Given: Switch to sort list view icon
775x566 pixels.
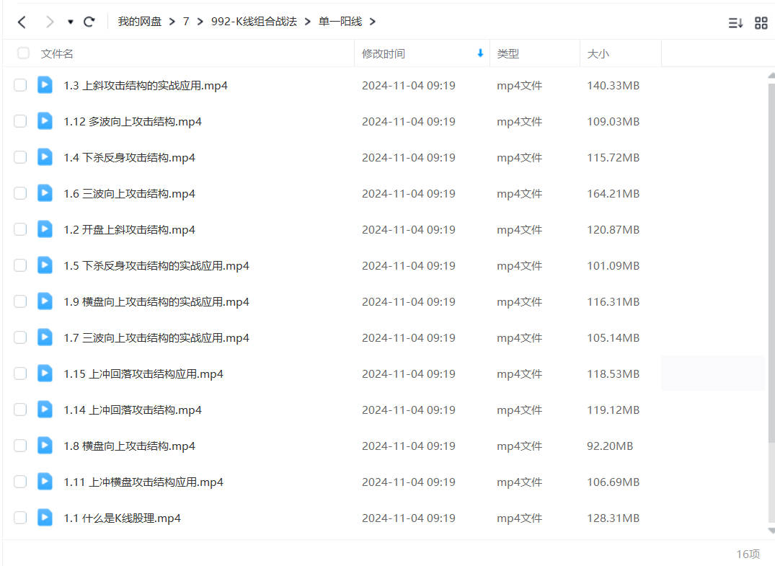Looking at the screenshot, I should 735,23.
